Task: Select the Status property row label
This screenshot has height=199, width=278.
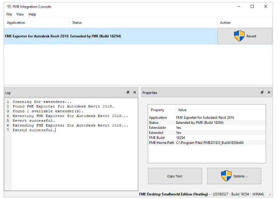Action: click(x=153, y=123)
